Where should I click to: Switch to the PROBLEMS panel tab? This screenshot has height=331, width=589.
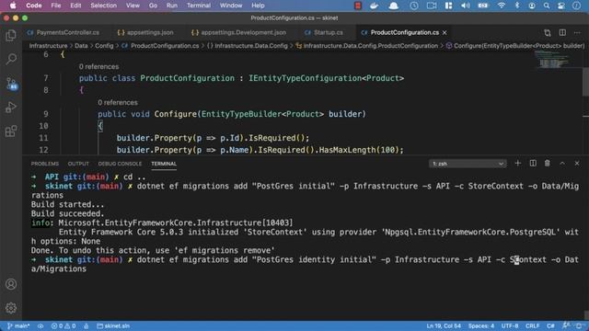pyautogui.click(x=45, y=164)
